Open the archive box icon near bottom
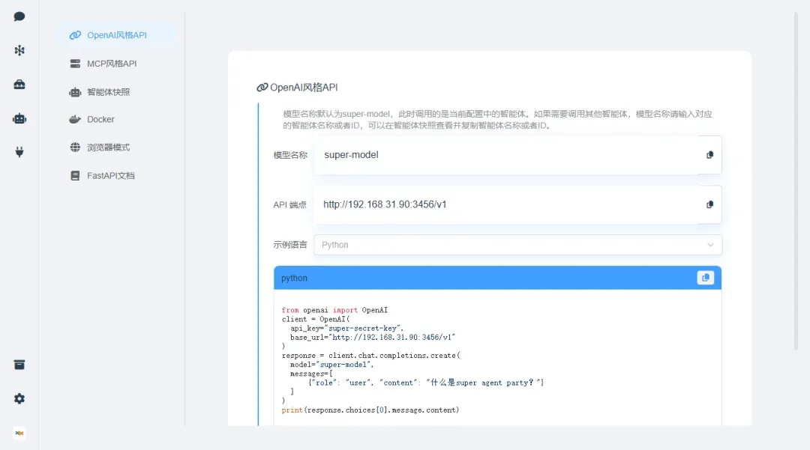 19,365
